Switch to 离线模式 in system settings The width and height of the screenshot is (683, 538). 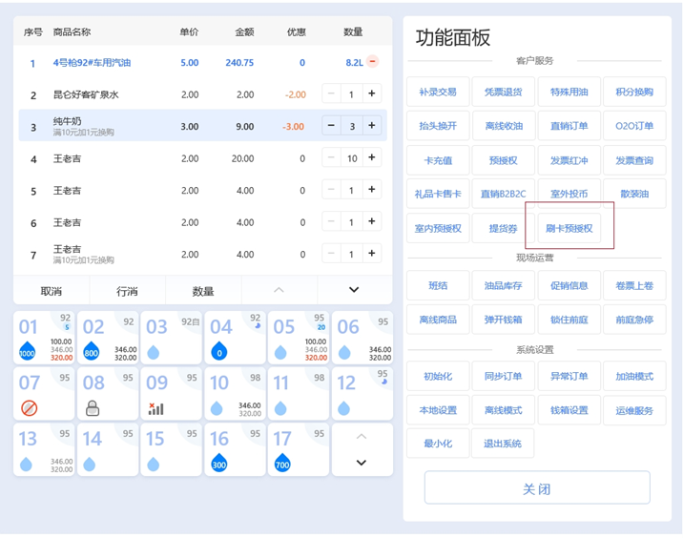(x=503, y=410)
